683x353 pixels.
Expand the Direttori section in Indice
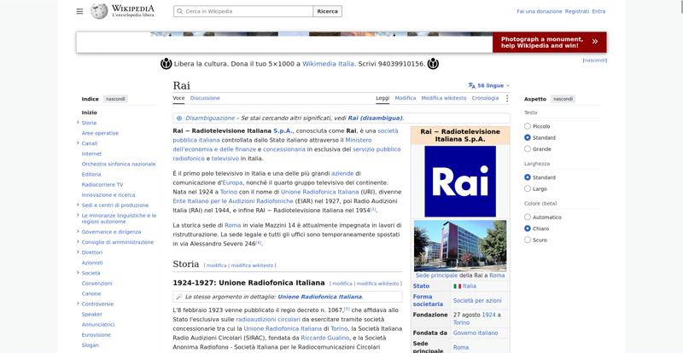[x=78, y=252]
